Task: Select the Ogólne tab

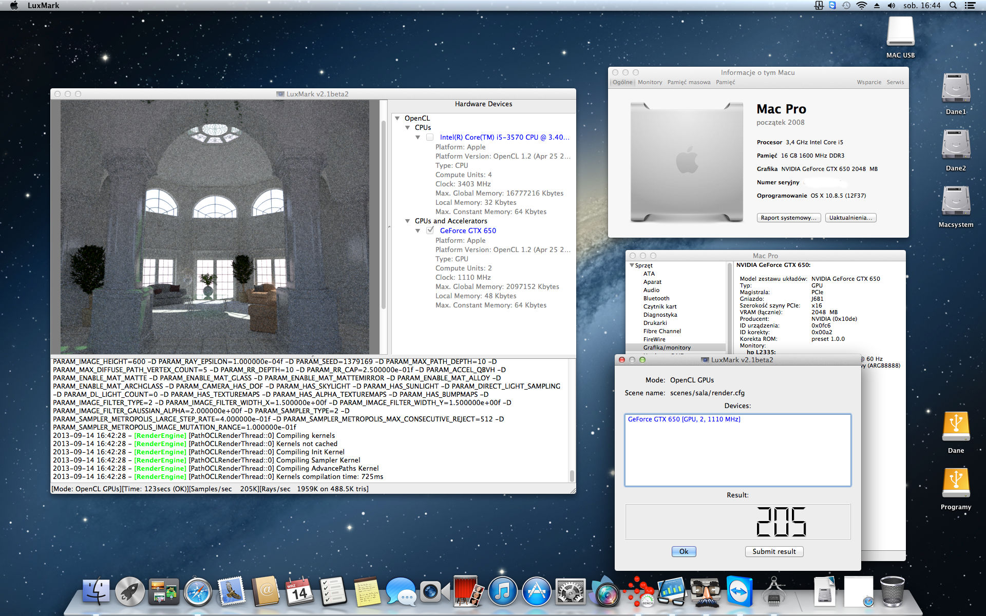Action: tap(622, 82)
